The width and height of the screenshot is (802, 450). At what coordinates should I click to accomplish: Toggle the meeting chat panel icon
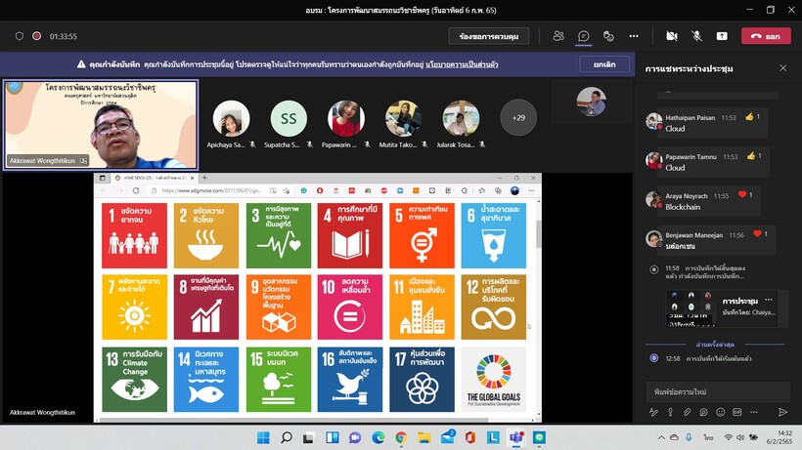tap(584, 36)
